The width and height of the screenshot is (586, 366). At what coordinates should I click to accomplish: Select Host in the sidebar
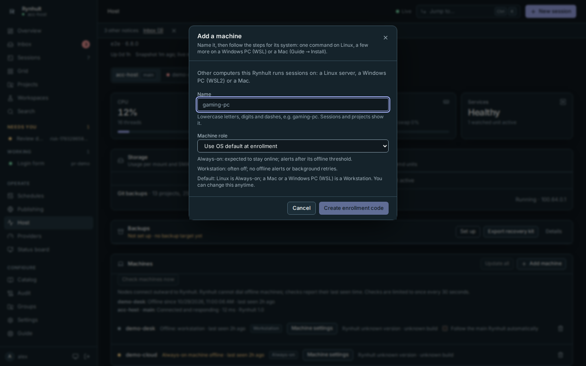[49, 223]
